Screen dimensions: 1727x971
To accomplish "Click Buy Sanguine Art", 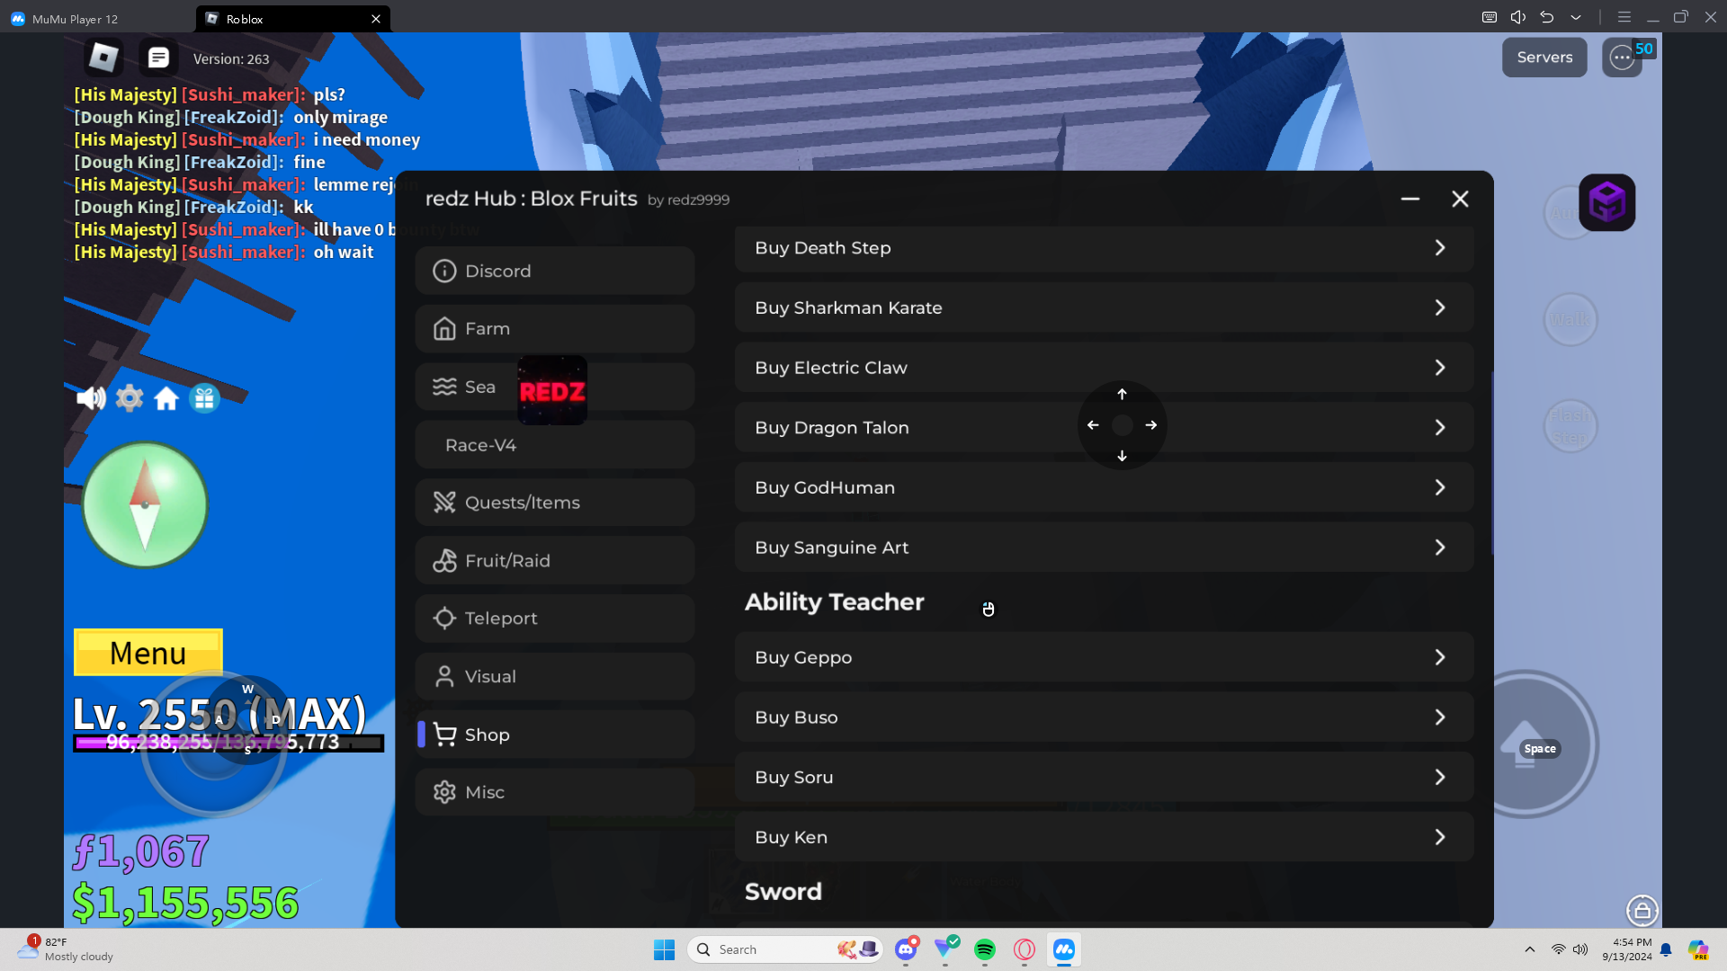I will [1104, 548].
